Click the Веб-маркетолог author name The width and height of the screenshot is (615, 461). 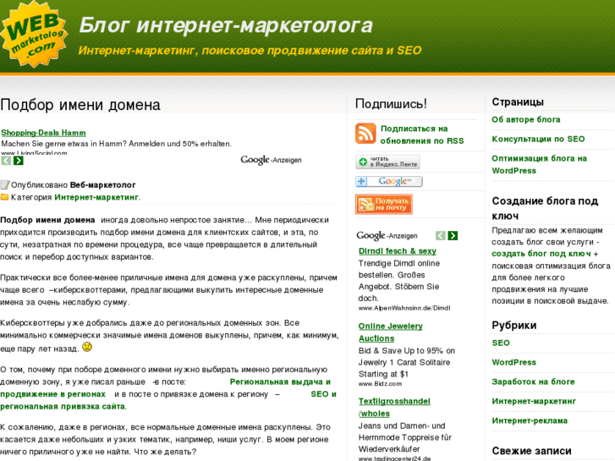tap(102, 184)
